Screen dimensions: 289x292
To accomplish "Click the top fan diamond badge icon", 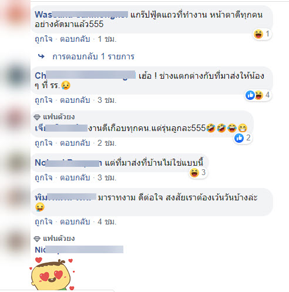I will tap(37, 117).
